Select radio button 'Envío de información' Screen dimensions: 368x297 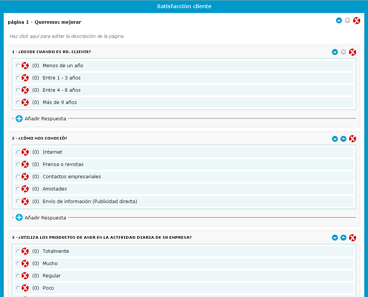[18, 201]
